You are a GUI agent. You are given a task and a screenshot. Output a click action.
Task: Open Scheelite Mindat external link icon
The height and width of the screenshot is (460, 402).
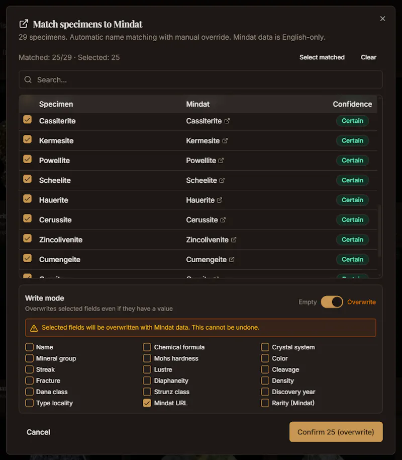coord(222,180)
